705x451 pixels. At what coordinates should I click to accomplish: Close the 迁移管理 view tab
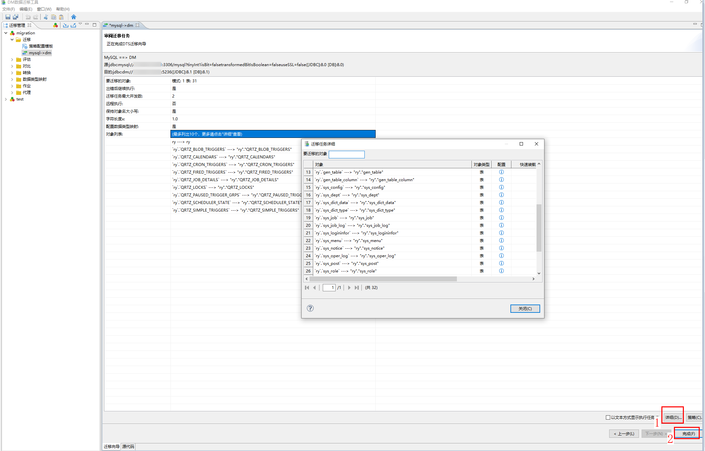tap(29, 25)
